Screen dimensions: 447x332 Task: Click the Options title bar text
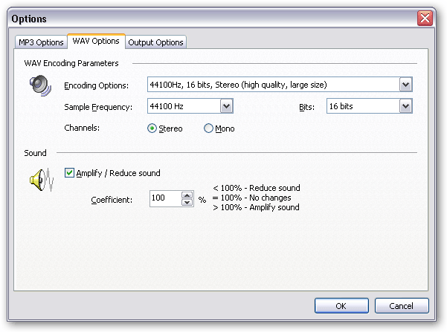tap(29, 19)
